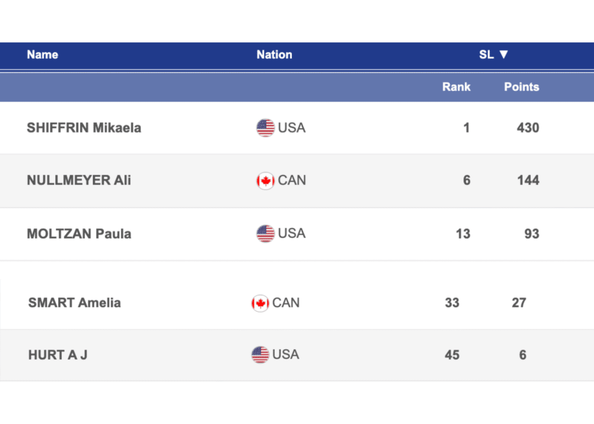Sort by the Name column header
594x424 pixels.
tap(42, 55)
